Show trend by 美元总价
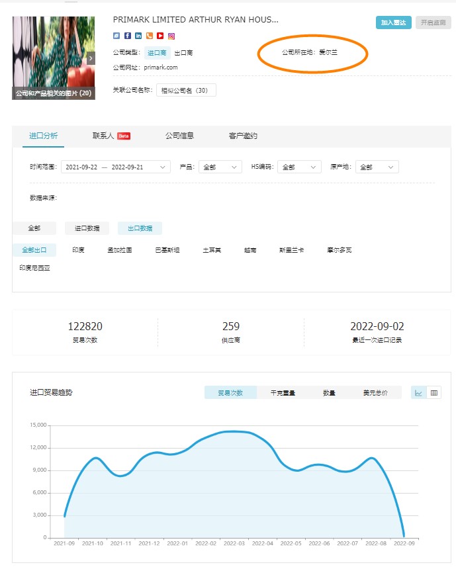Screen dimensions: 456x567 tap(375, 393)
